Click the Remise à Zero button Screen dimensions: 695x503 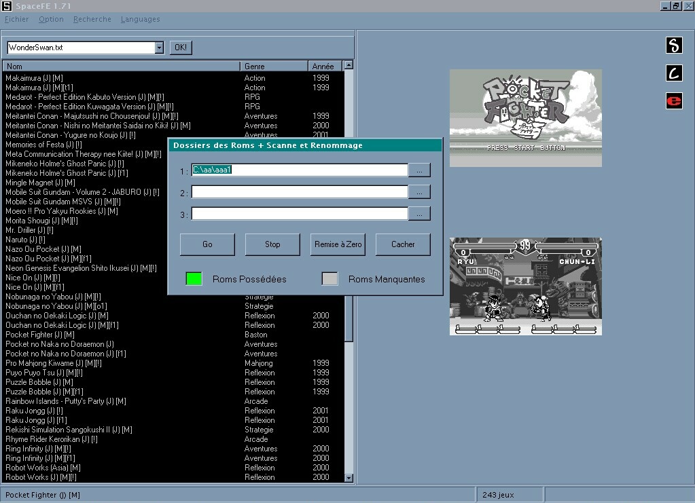(x=338, y=244)
